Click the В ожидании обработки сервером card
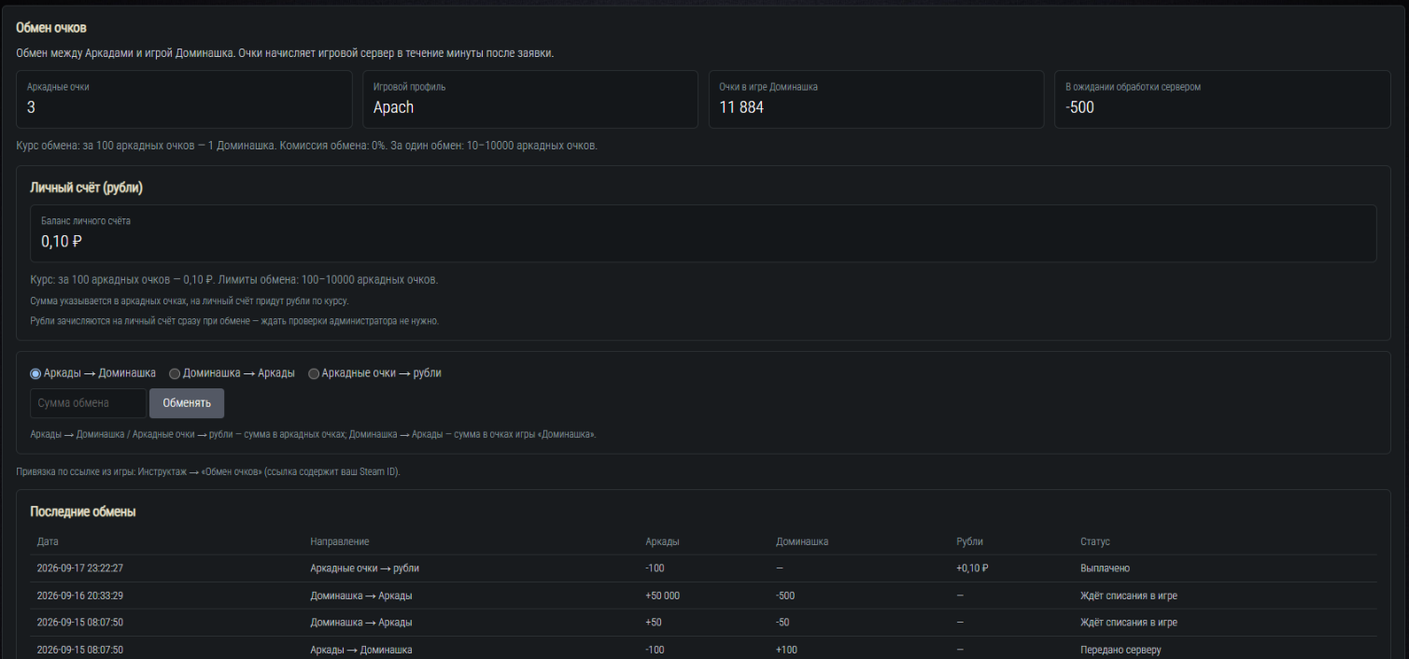1409x659 pixels. (x=1222, y=99)
